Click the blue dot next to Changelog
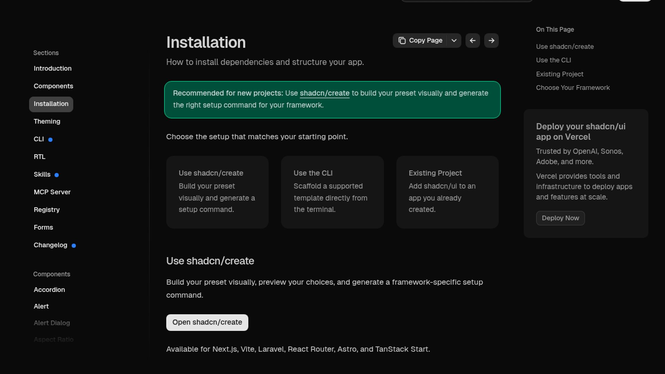665x374 pixels. tap(73, 246)
